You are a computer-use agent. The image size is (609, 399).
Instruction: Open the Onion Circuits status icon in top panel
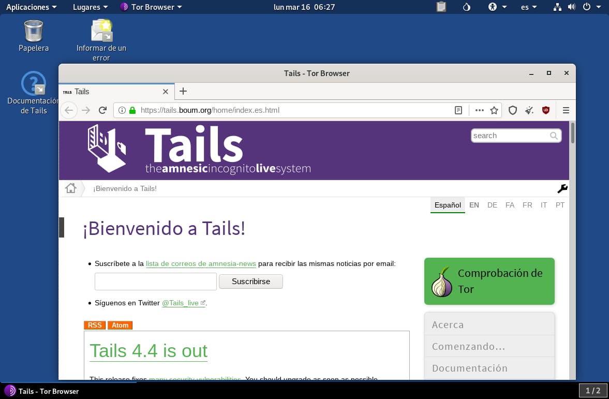coord(467,7)
